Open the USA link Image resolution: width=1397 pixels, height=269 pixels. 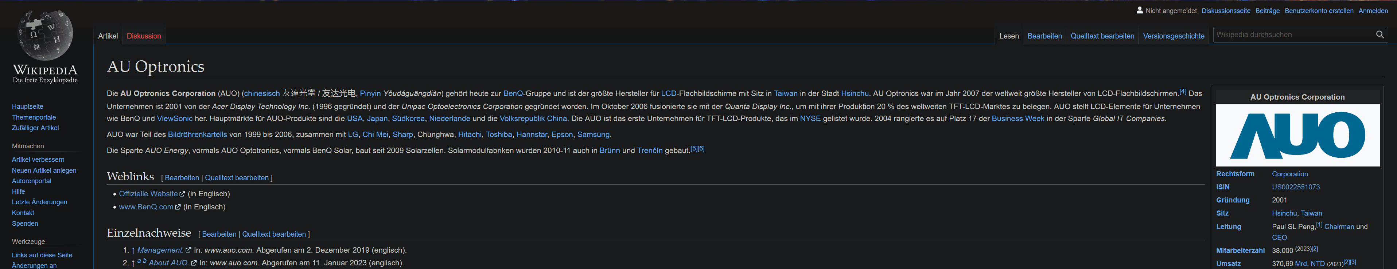(355, 119)
